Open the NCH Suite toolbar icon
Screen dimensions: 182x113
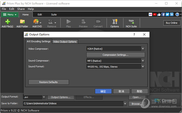click(x=131, y=23)
